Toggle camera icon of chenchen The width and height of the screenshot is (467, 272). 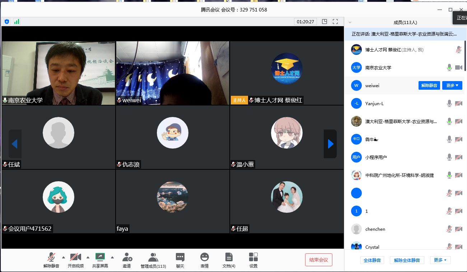coord(459,229)
